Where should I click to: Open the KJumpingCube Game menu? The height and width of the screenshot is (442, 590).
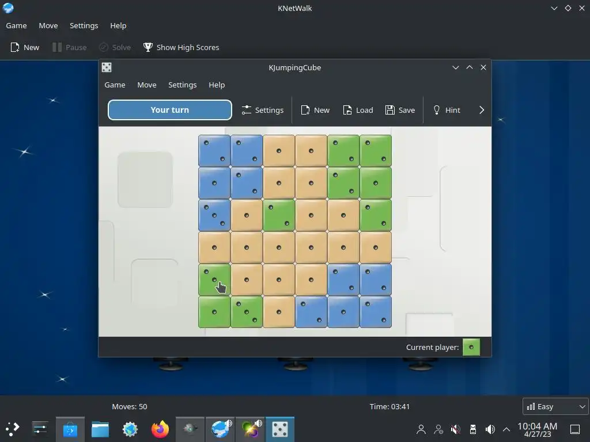(x=115, y=85)
